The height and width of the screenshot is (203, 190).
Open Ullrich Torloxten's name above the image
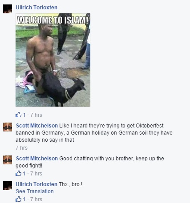point(36,8)
